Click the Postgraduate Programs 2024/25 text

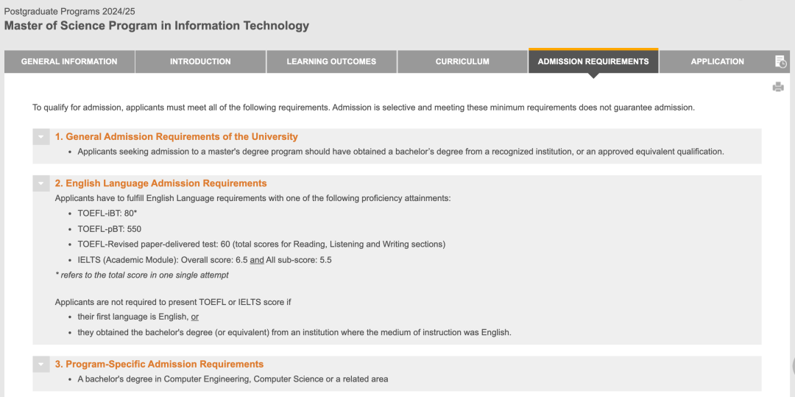tap(69, 11)
